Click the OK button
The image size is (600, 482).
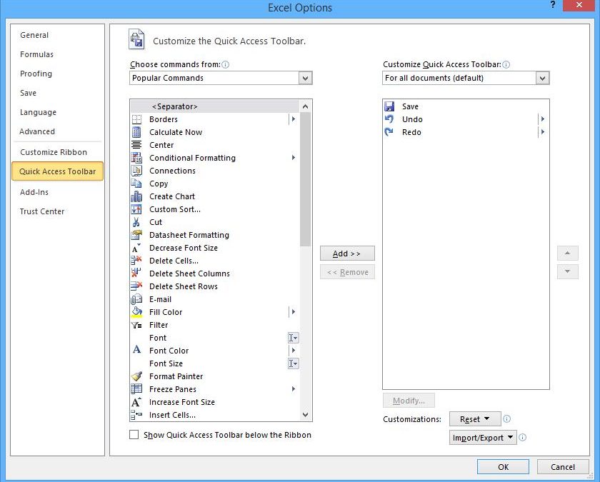point(503,467)
